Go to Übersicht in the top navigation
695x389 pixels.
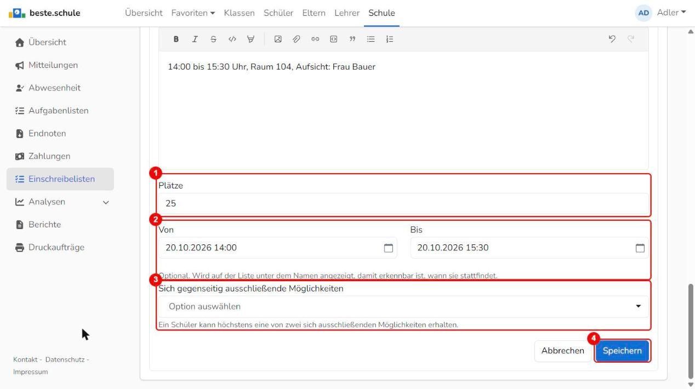144,13
